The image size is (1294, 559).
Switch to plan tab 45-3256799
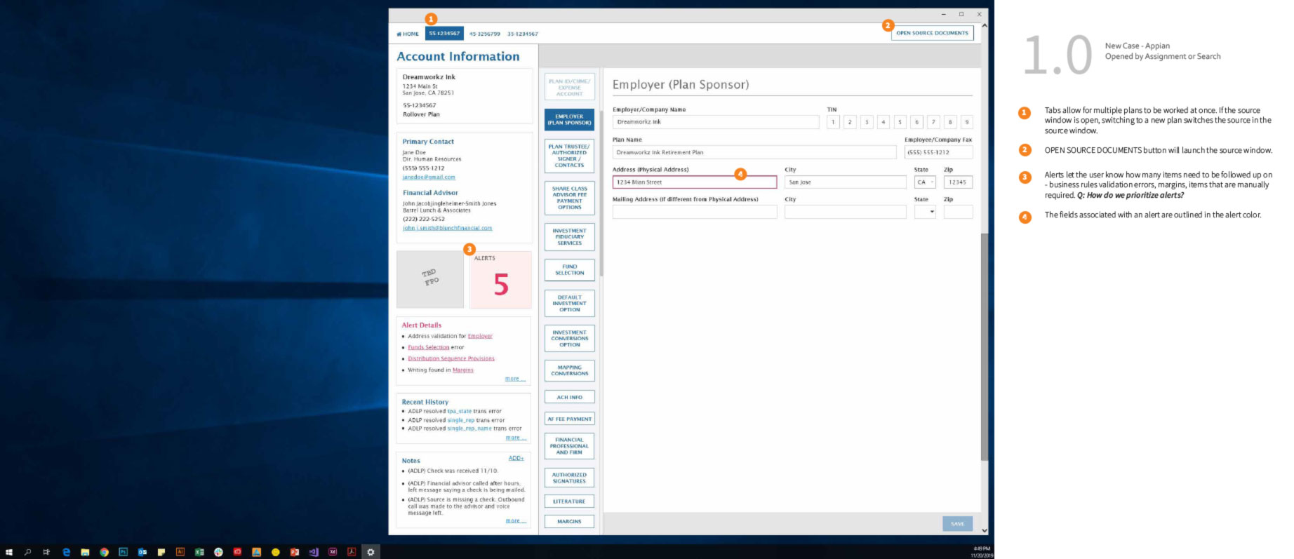pyautogui.click(x=484, y=34)
